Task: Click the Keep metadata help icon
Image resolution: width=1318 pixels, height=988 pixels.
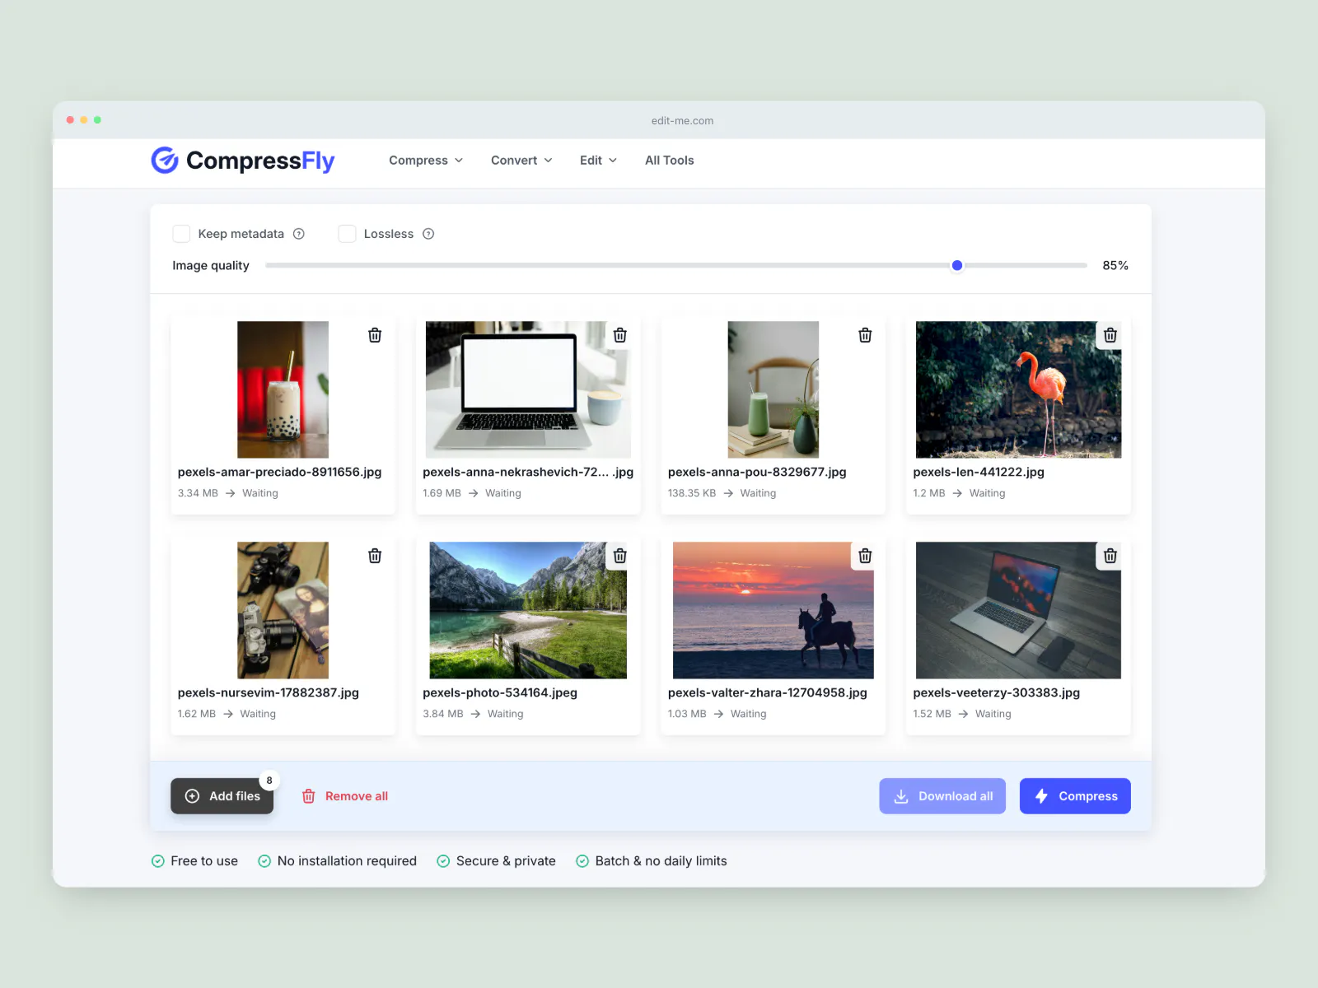Action: click(299, 234)
